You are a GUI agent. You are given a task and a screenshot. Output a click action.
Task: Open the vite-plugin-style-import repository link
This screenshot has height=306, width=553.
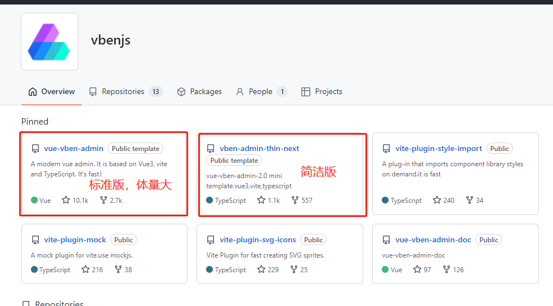click(438, 149)
